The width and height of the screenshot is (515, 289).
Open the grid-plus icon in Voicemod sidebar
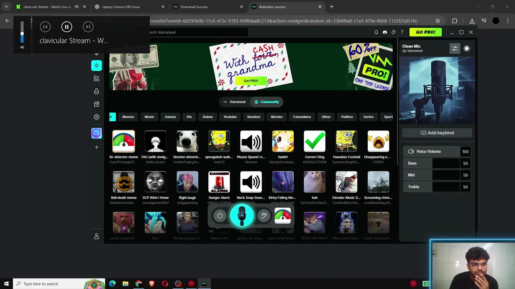click(x=97, y=78)
